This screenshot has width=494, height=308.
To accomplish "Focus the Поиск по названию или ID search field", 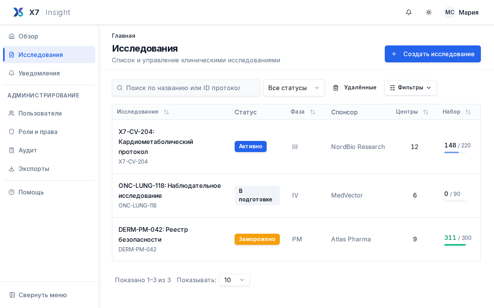I will click(186, 88).
